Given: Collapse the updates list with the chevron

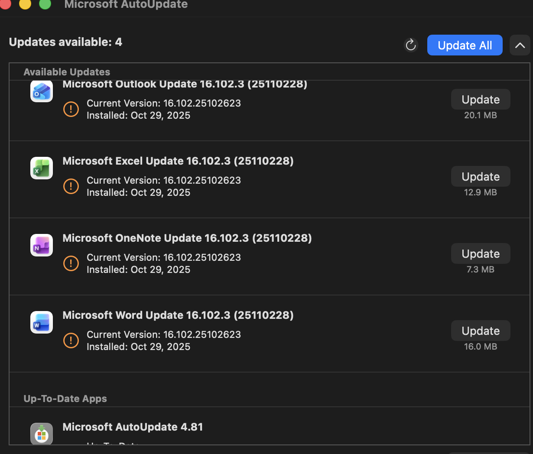Looking at the screenshot, I should [520, 45].
